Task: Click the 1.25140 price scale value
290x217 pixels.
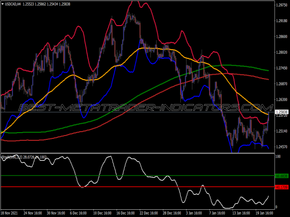Action: 281,131
